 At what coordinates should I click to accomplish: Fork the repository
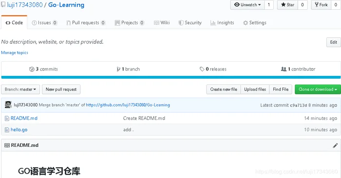(x=321, y=5)
